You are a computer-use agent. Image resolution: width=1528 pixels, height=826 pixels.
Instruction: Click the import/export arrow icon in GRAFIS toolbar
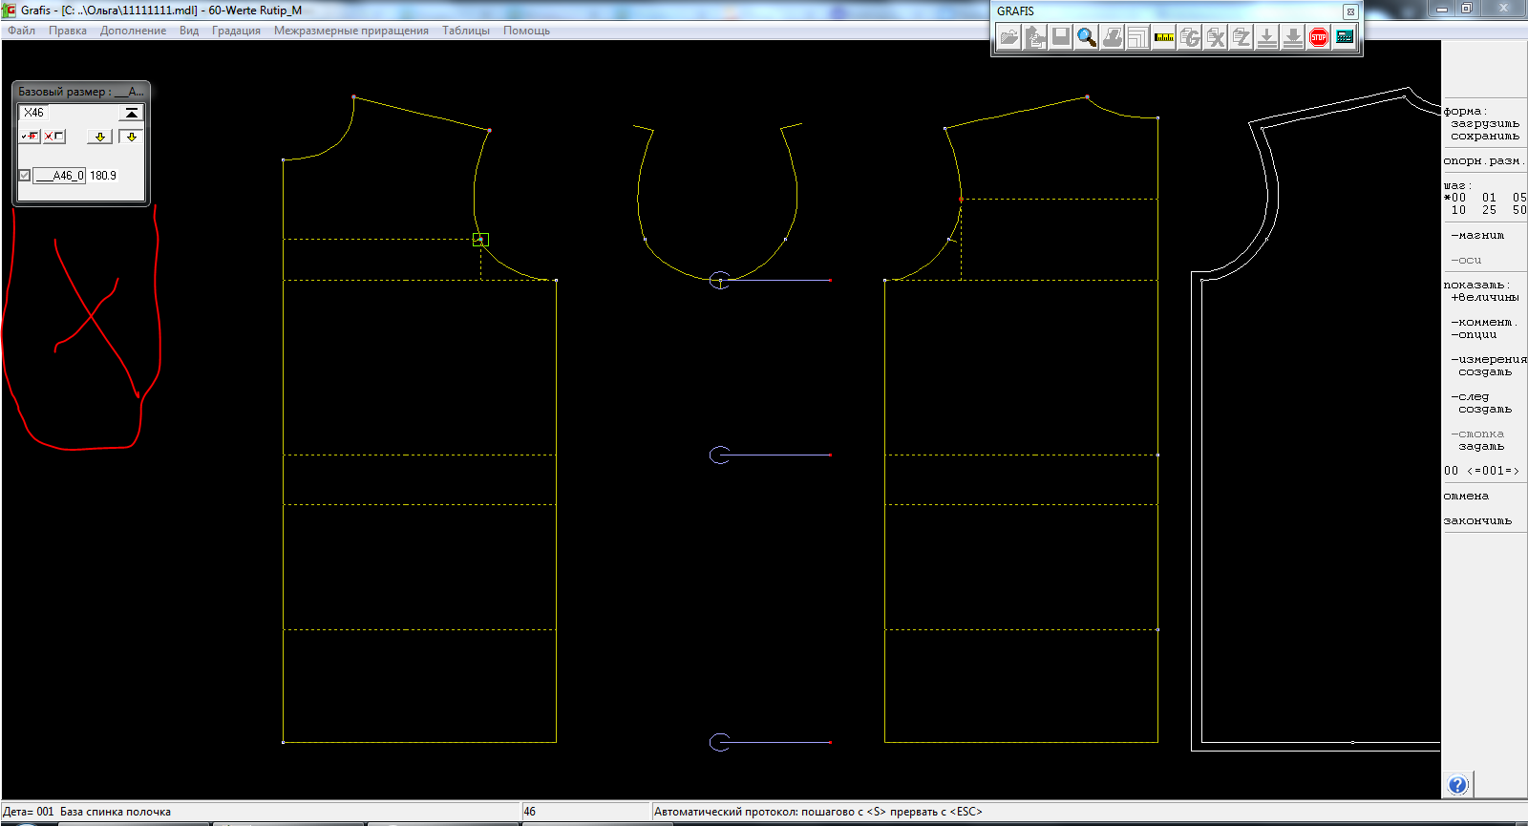tap(1035, 37)
